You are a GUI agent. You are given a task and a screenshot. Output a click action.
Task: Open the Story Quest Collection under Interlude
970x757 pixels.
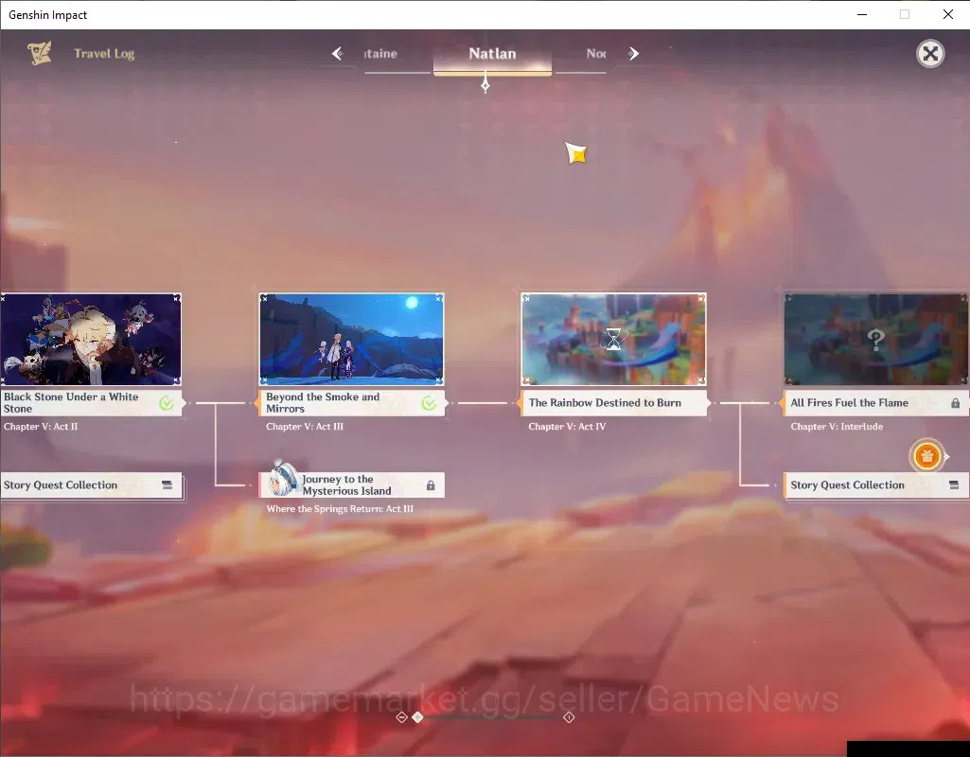point(876,484)
